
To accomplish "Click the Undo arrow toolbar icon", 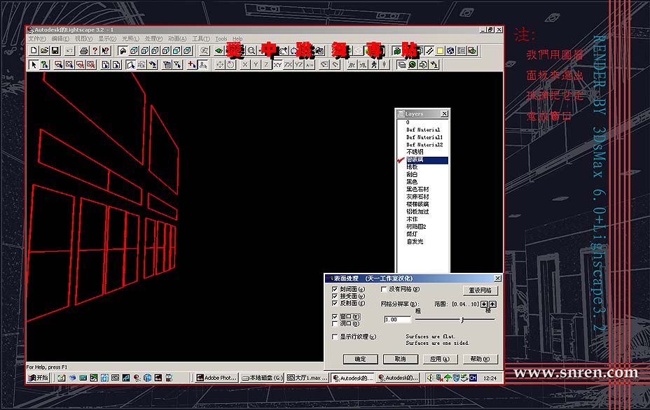I will tap(69, 50).
